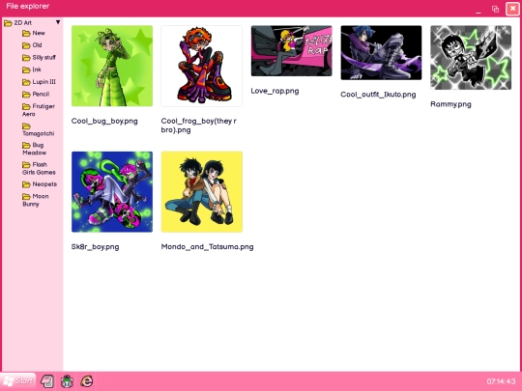Open the Flash Girls Games folder icon
522x391 pixels.
pos(26,165)
